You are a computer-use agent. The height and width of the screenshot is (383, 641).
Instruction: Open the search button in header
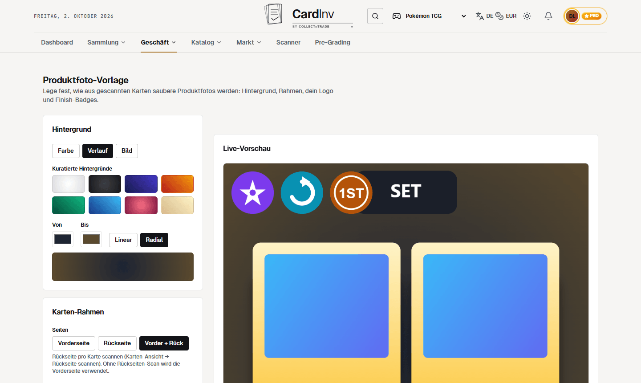coord(375,16)
